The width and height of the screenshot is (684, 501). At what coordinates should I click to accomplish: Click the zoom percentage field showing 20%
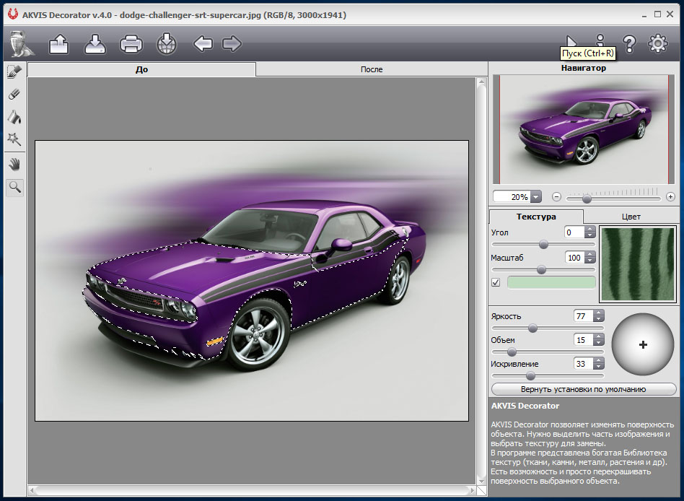coord(512,197)
